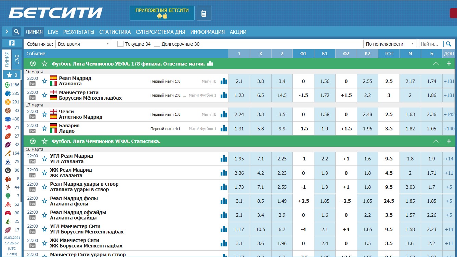Click the magnifier icon beside the ЛИНИЯ tab
This screenshot has height=257, width=457.
pyautogui.click(x=16, y=32)
